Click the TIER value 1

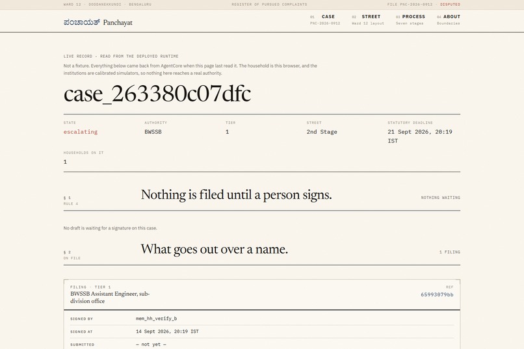228,132
